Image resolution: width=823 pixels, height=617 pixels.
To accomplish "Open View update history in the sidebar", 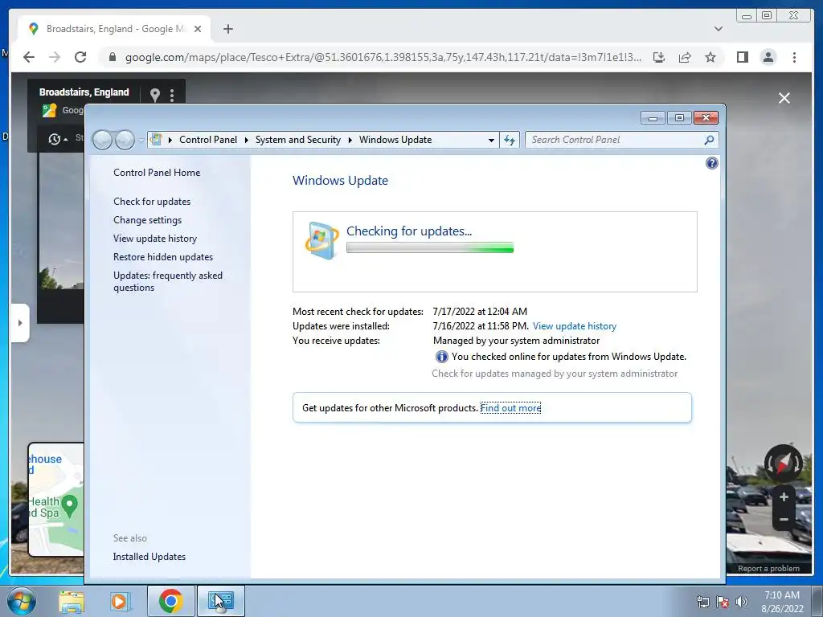I will click(155, 238).
